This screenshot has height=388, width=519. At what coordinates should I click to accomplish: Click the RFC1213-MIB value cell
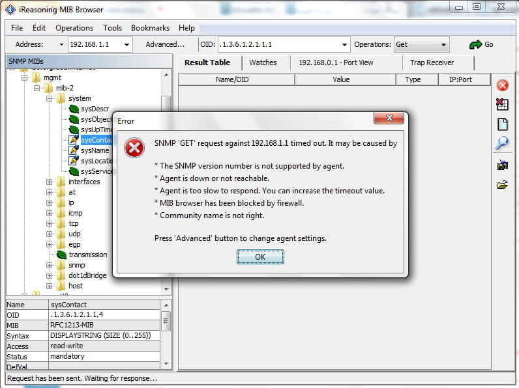point(104,326)
